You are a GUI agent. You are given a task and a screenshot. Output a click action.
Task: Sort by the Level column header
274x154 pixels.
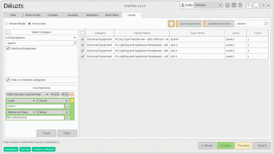pos(236,33)
